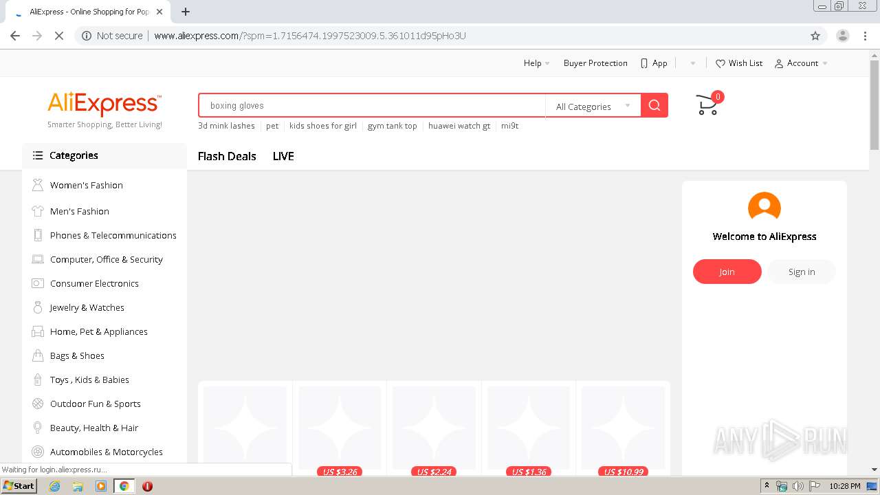Click the system clock showing 10:28 PM
This screenshot has height=495, width=880.
[844, 486]
